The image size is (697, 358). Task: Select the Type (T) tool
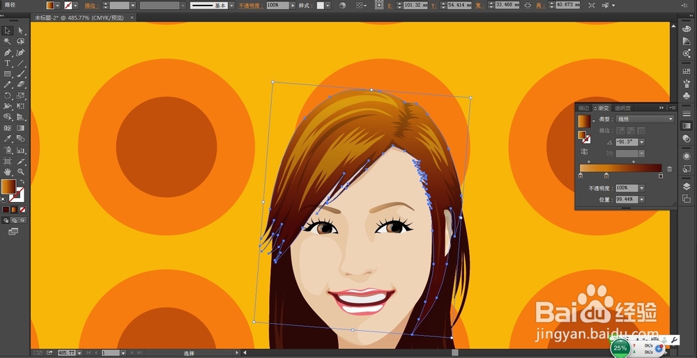click(7, 63)
